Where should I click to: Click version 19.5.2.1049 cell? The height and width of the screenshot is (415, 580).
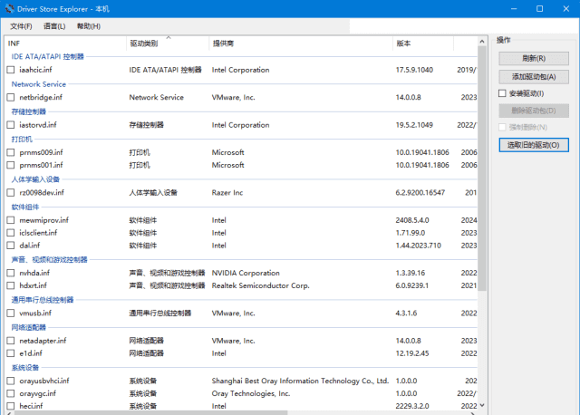tap(414, 125)
